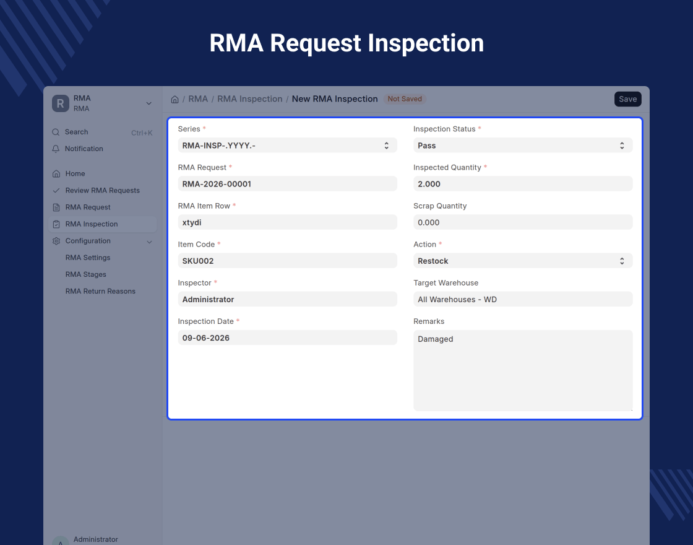
Task: Click the Not Saved status badge
Action: (x=405, y=99)
